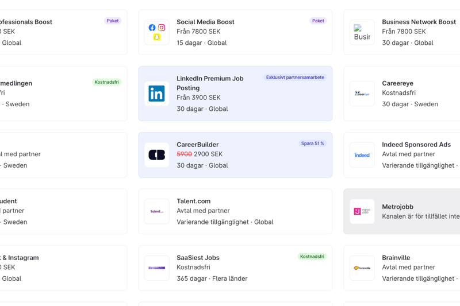Screen dimensions: 460x306
Task: Click the Metrojobb logo icon
Action: point(362,211)
